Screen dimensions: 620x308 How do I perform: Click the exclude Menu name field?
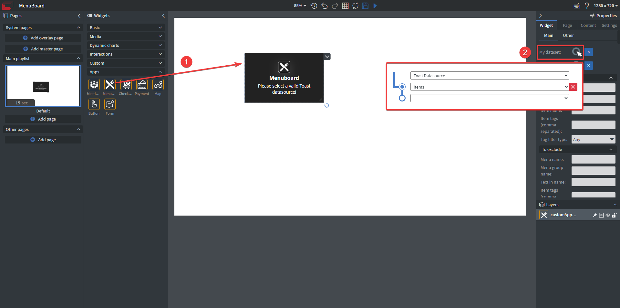pos(593,159)
